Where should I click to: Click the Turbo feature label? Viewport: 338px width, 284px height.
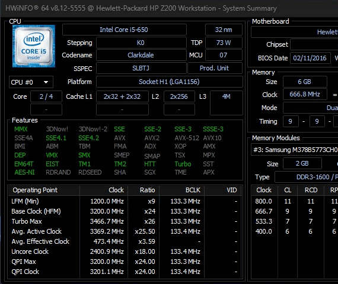183,164
